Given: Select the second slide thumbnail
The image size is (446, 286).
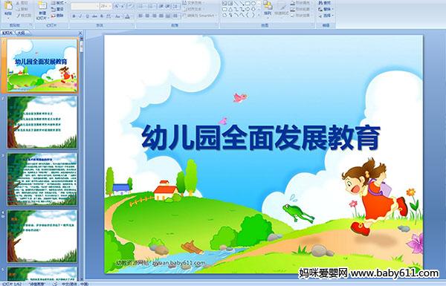Looking at the screenshot, I should tap(42, 123).
